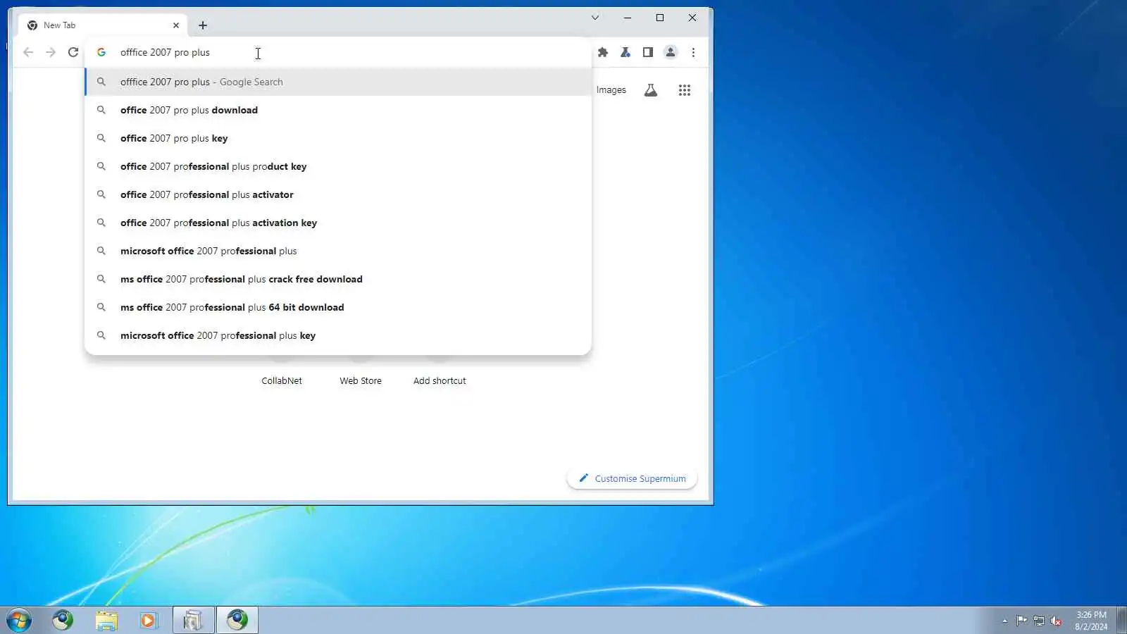Click the Search Labs flask on page
The height and width of the screenshot is (634, 1127).
point(651,90)
